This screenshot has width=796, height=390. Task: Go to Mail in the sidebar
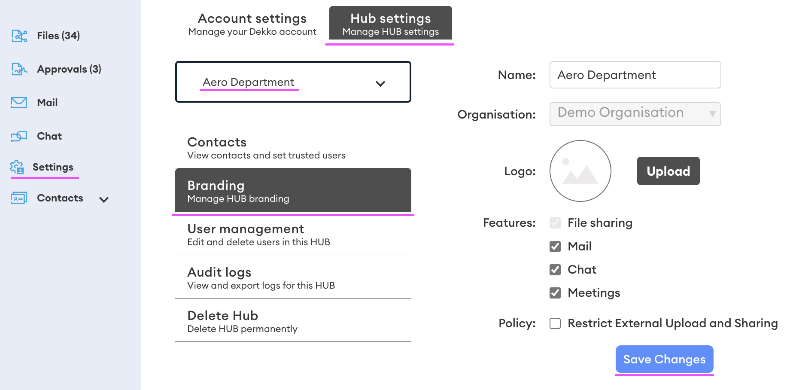click(x=47, y=102)
